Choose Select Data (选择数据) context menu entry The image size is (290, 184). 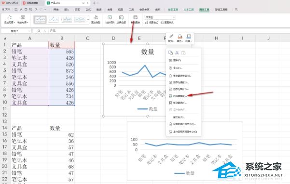[x=183, y=96]
